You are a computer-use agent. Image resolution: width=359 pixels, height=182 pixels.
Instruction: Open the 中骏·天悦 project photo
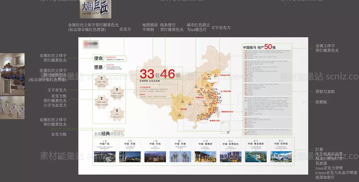(155, 157)
